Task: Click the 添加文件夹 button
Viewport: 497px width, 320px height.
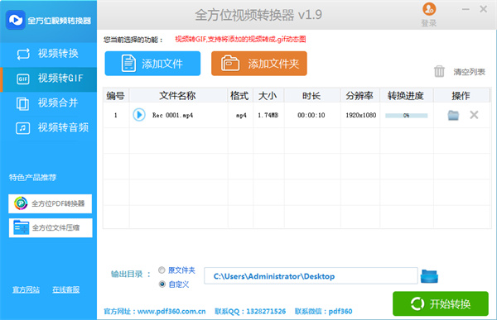Action: click(259, 64)
